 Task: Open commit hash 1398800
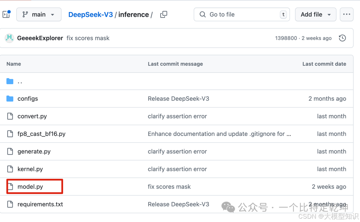(286, 38)
